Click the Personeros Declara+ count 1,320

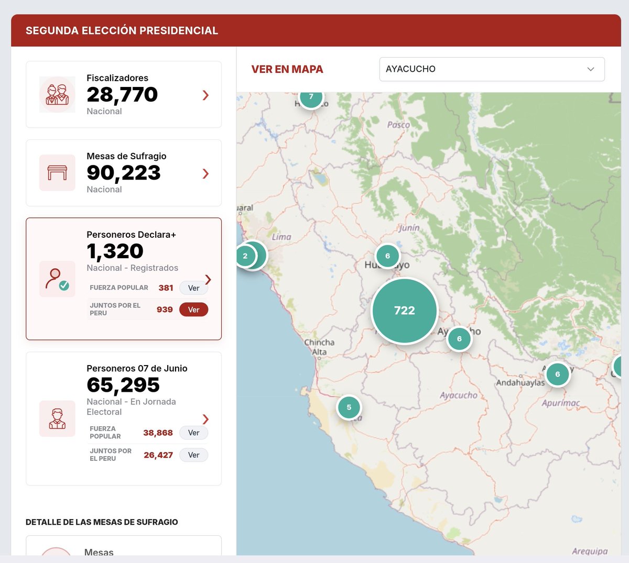point(115,251)
